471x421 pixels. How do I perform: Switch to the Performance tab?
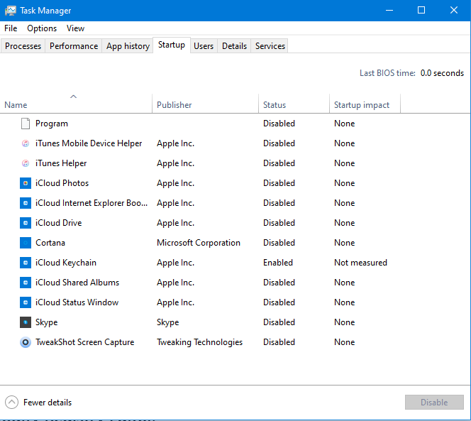(x=74, y=46)
